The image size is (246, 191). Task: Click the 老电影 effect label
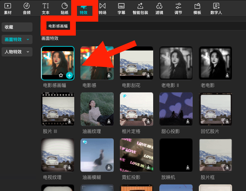208,85
